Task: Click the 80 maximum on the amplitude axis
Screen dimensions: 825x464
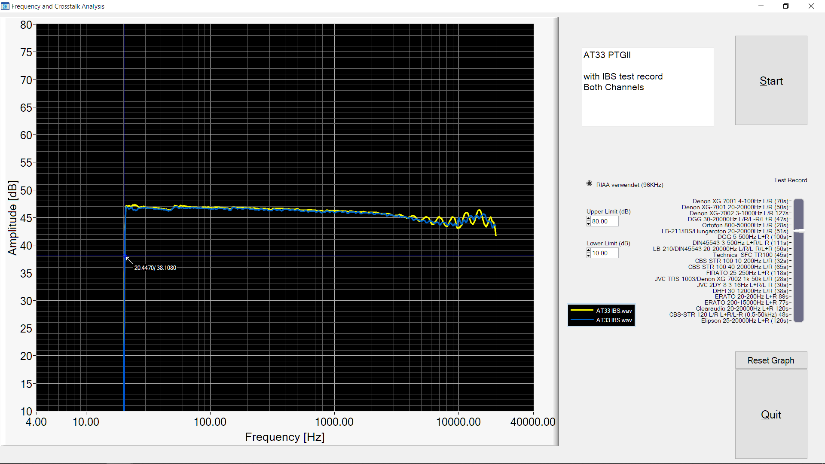Action: point(26,25)
